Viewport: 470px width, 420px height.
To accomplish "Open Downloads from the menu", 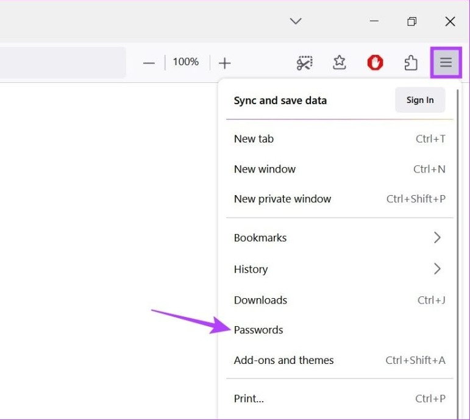I will tap(340, 300).
